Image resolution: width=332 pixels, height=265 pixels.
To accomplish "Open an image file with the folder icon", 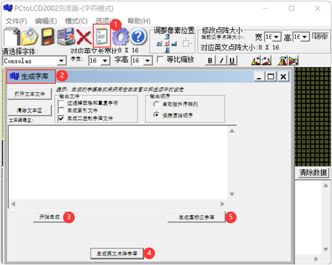I will coord(29,36).
